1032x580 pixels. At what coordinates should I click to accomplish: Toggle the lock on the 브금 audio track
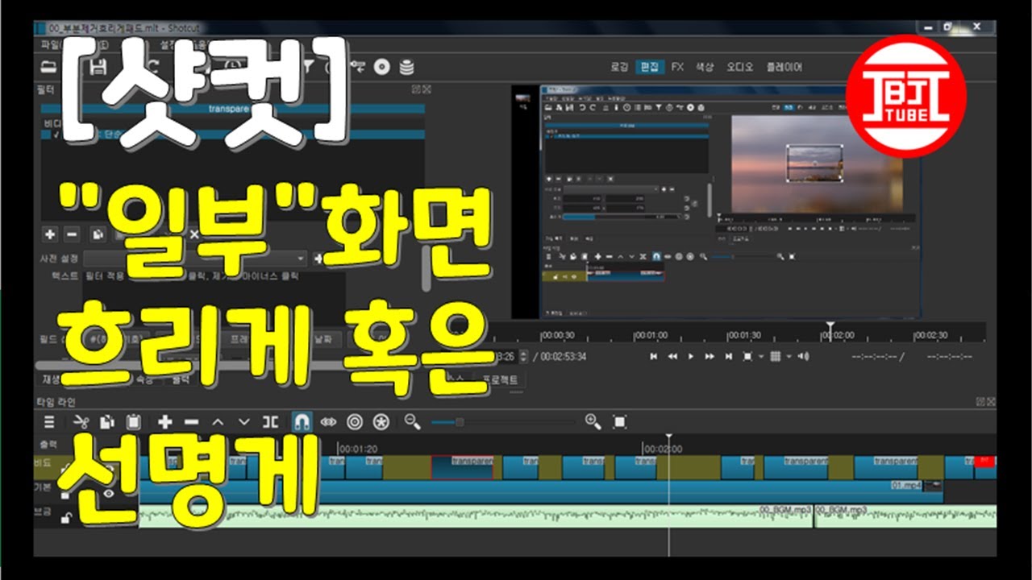[64, 518]
